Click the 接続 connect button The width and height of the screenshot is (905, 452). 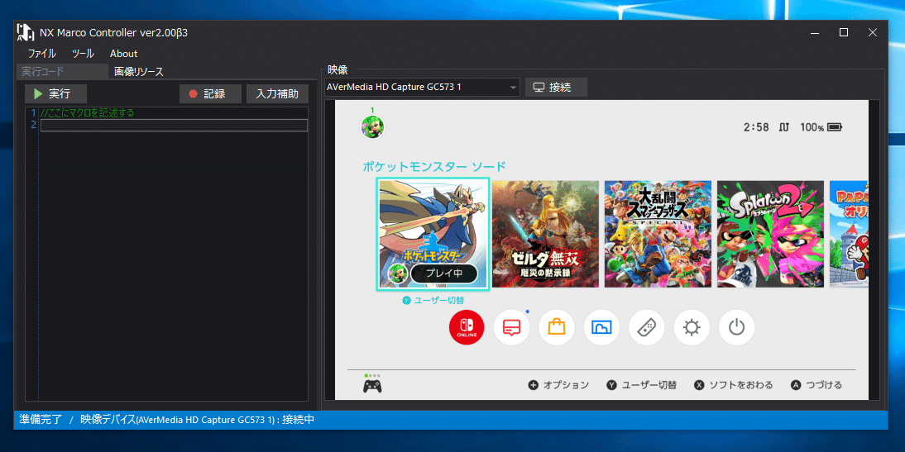[x=555, y=88]
